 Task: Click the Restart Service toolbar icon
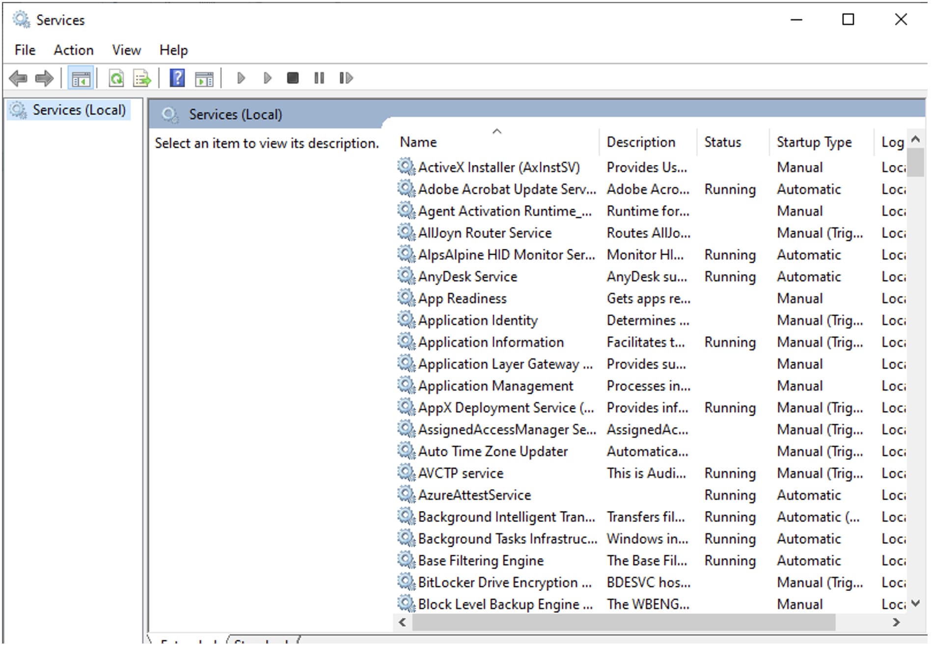tap(346, 78)
